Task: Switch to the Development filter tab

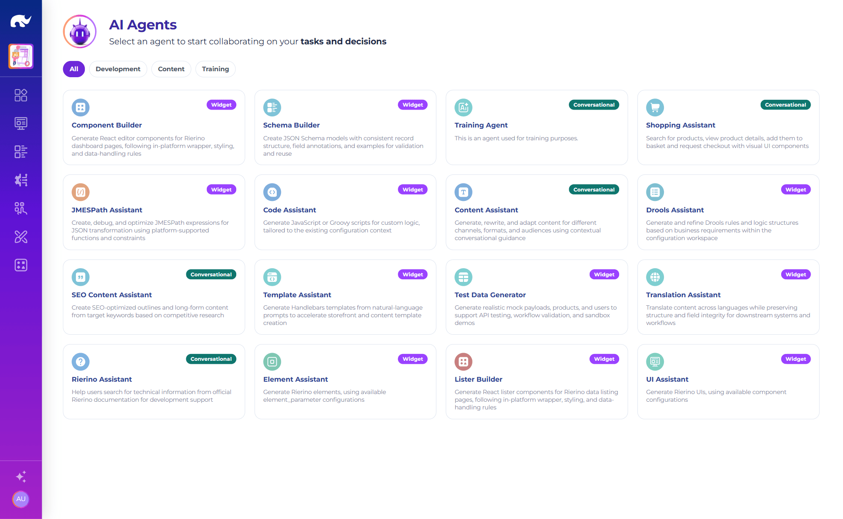Action: 118,69
